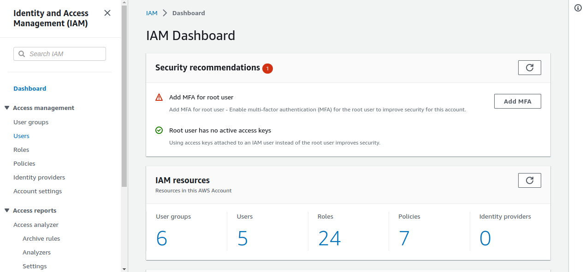This screenshot has height=272, width=585.
Task: Click the access keys description text
Action: [x=275, y=143]
